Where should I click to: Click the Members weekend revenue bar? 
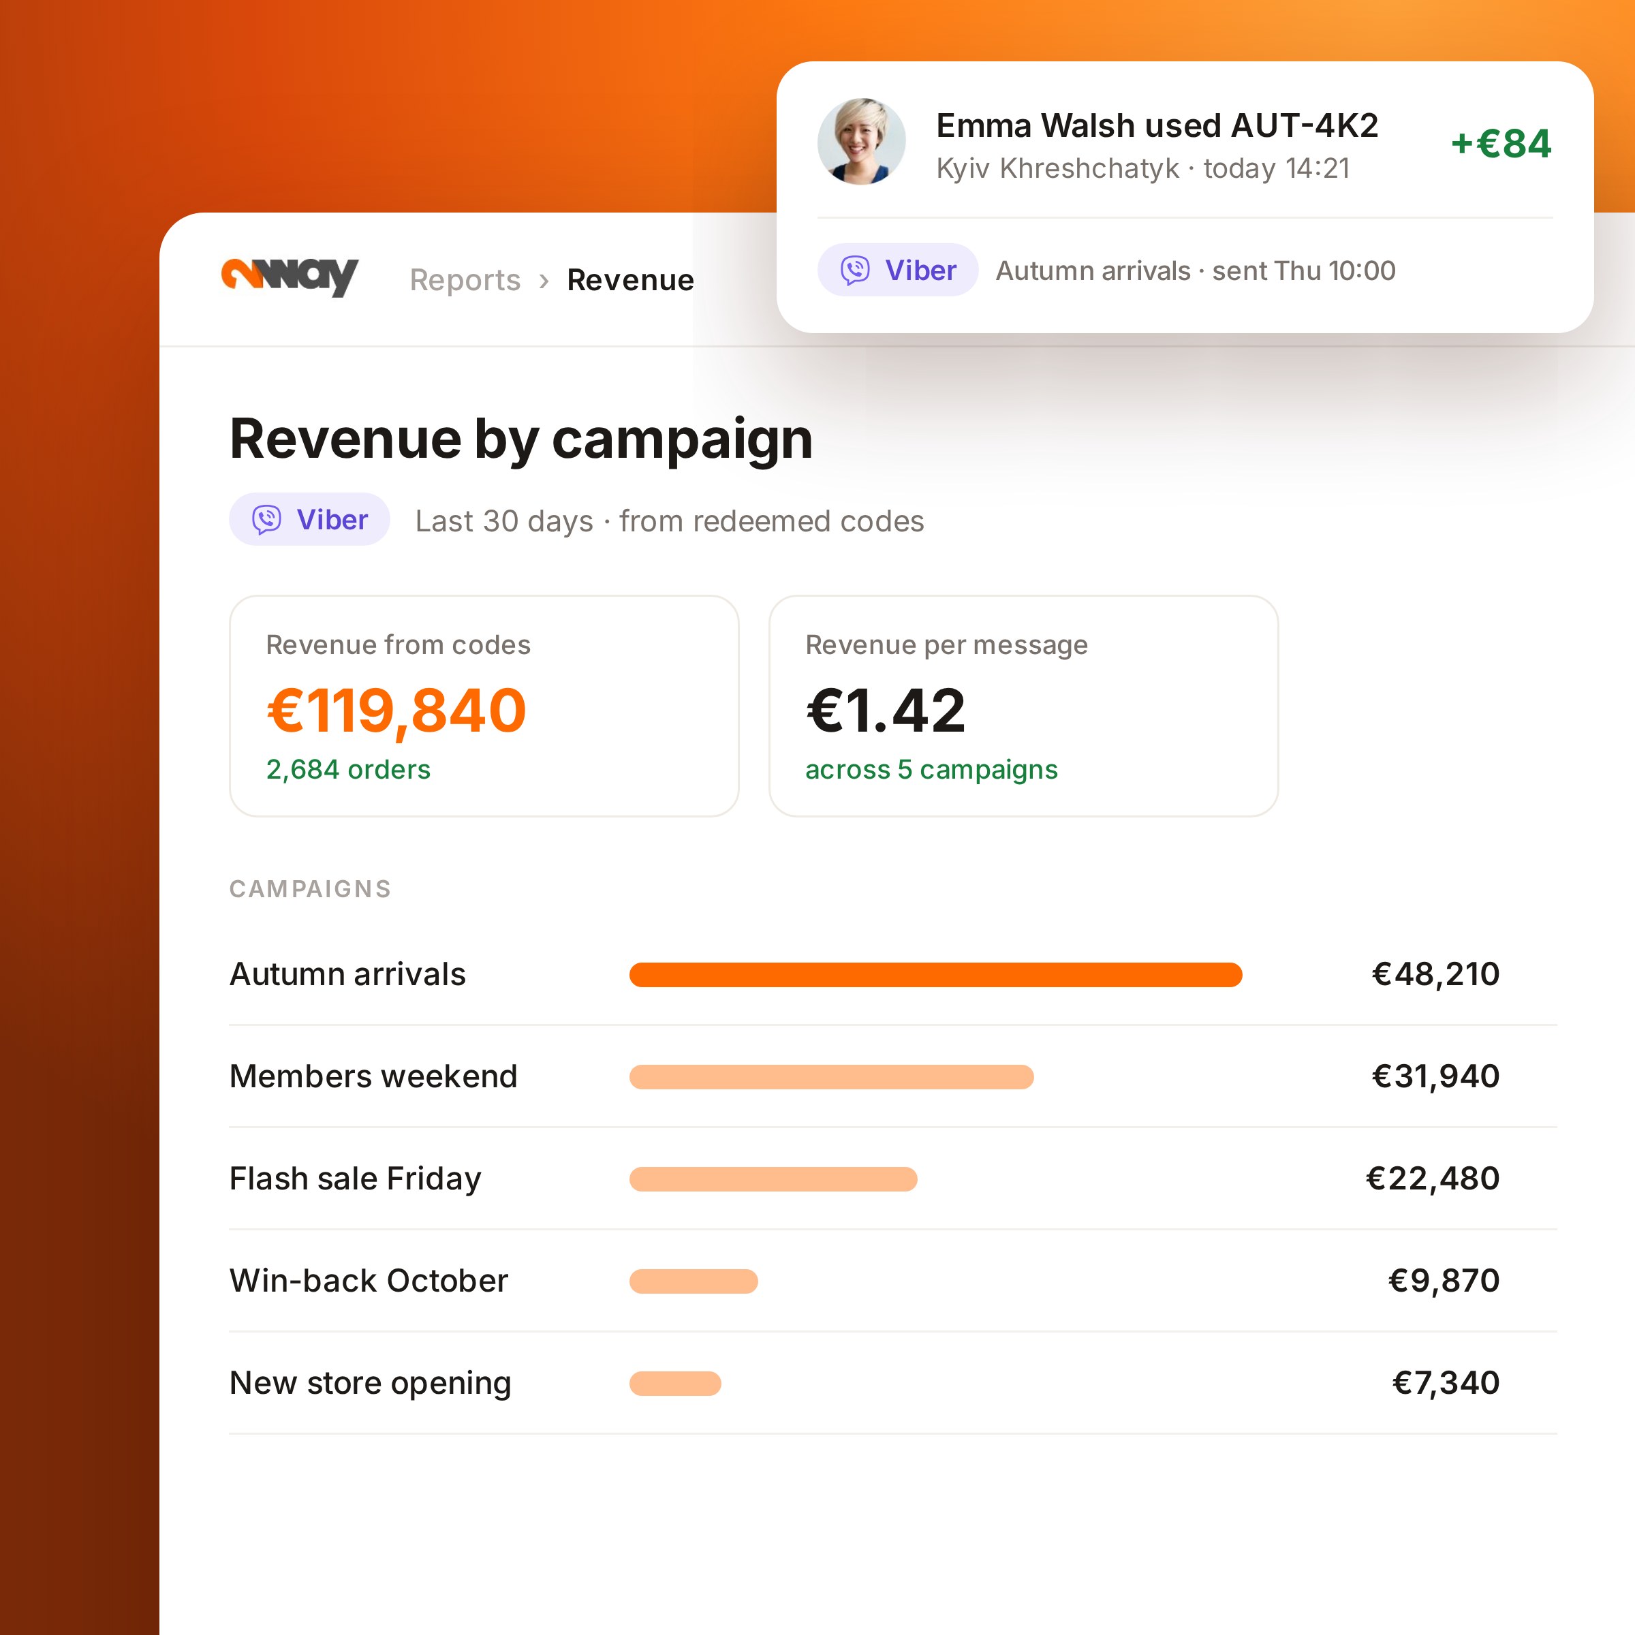tap(831, 1077)
